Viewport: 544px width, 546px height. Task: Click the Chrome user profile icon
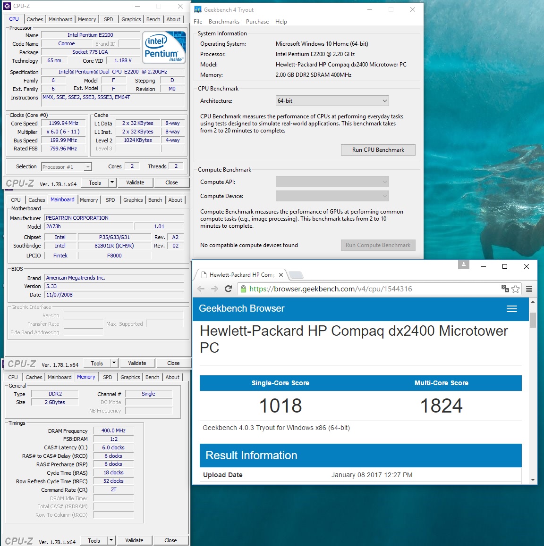463,265
